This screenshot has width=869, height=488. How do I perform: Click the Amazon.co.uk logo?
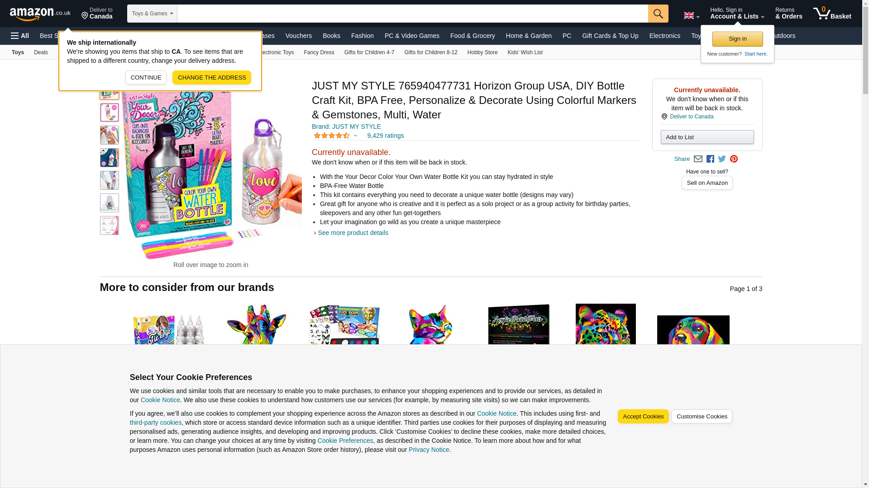click(40, 14)
